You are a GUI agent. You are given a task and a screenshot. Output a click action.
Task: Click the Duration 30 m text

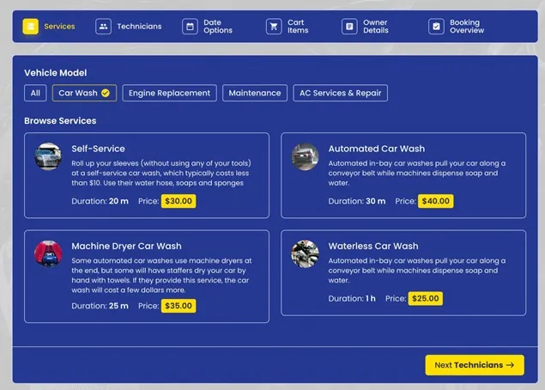tap(357, 201)
